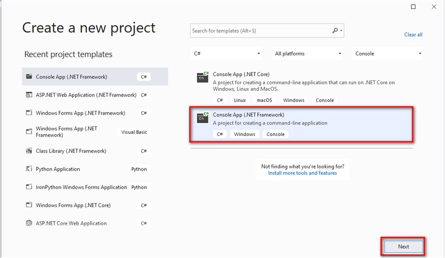Select Python Application recent template
This screenshot has height=258, width=446.
(95, 169)
